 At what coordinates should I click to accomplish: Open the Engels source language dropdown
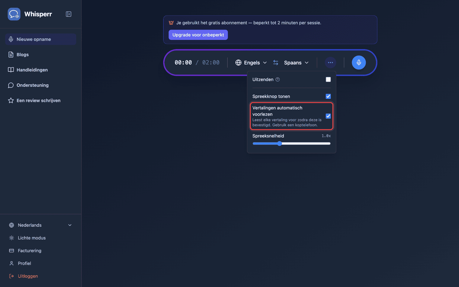[x=251, y=63]
